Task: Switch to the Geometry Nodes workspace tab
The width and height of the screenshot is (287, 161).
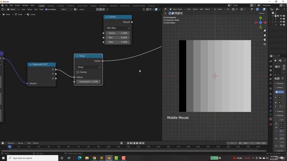Action: point(139,6)
